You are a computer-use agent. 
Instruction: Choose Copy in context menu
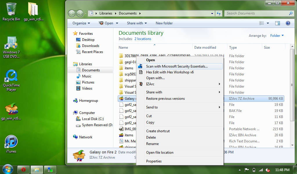pyautogui.click(x=180, y=122)
